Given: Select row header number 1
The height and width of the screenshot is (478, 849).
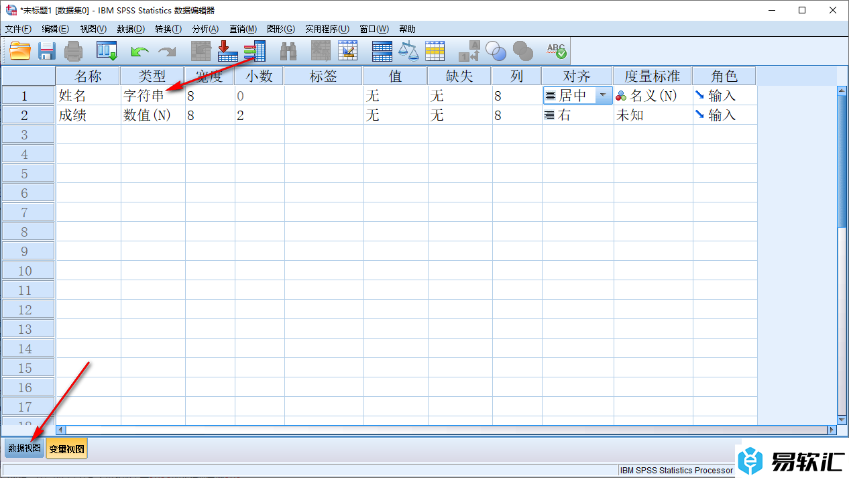Looking at the screenshot, I should pos(28,95).
